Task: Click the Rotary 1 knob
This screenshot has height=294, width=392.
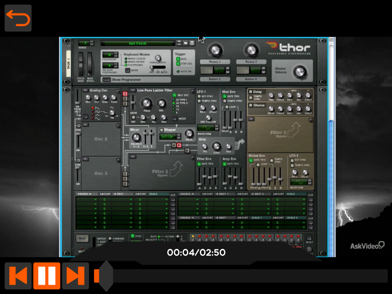Action: click(x=215, y=50)
